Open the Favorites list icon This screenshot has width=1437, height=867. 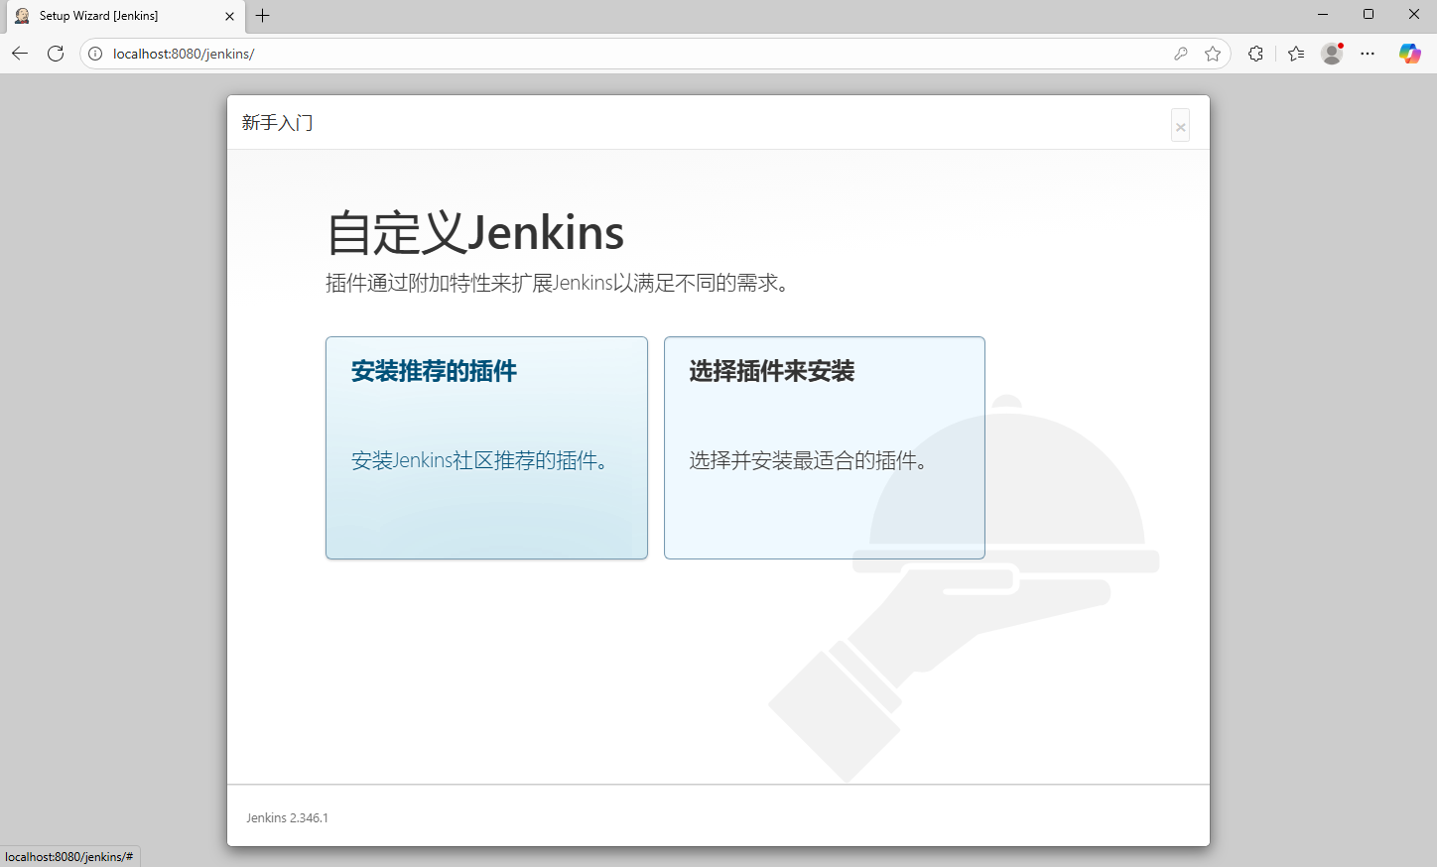pos(1296,54)
